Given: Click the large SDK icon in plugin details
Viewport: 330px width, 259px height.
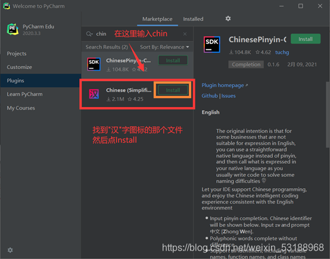Looking at the screenshot, I should pos(211,45).
